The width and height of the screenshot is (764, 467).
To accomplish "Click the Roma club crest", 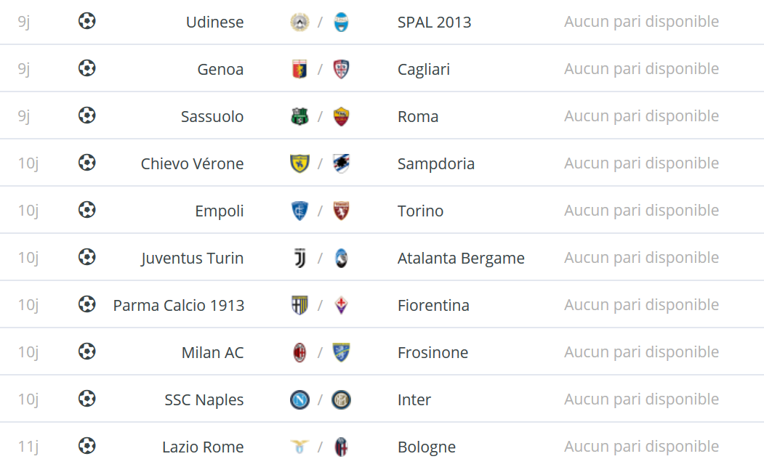I will point(341,116).
